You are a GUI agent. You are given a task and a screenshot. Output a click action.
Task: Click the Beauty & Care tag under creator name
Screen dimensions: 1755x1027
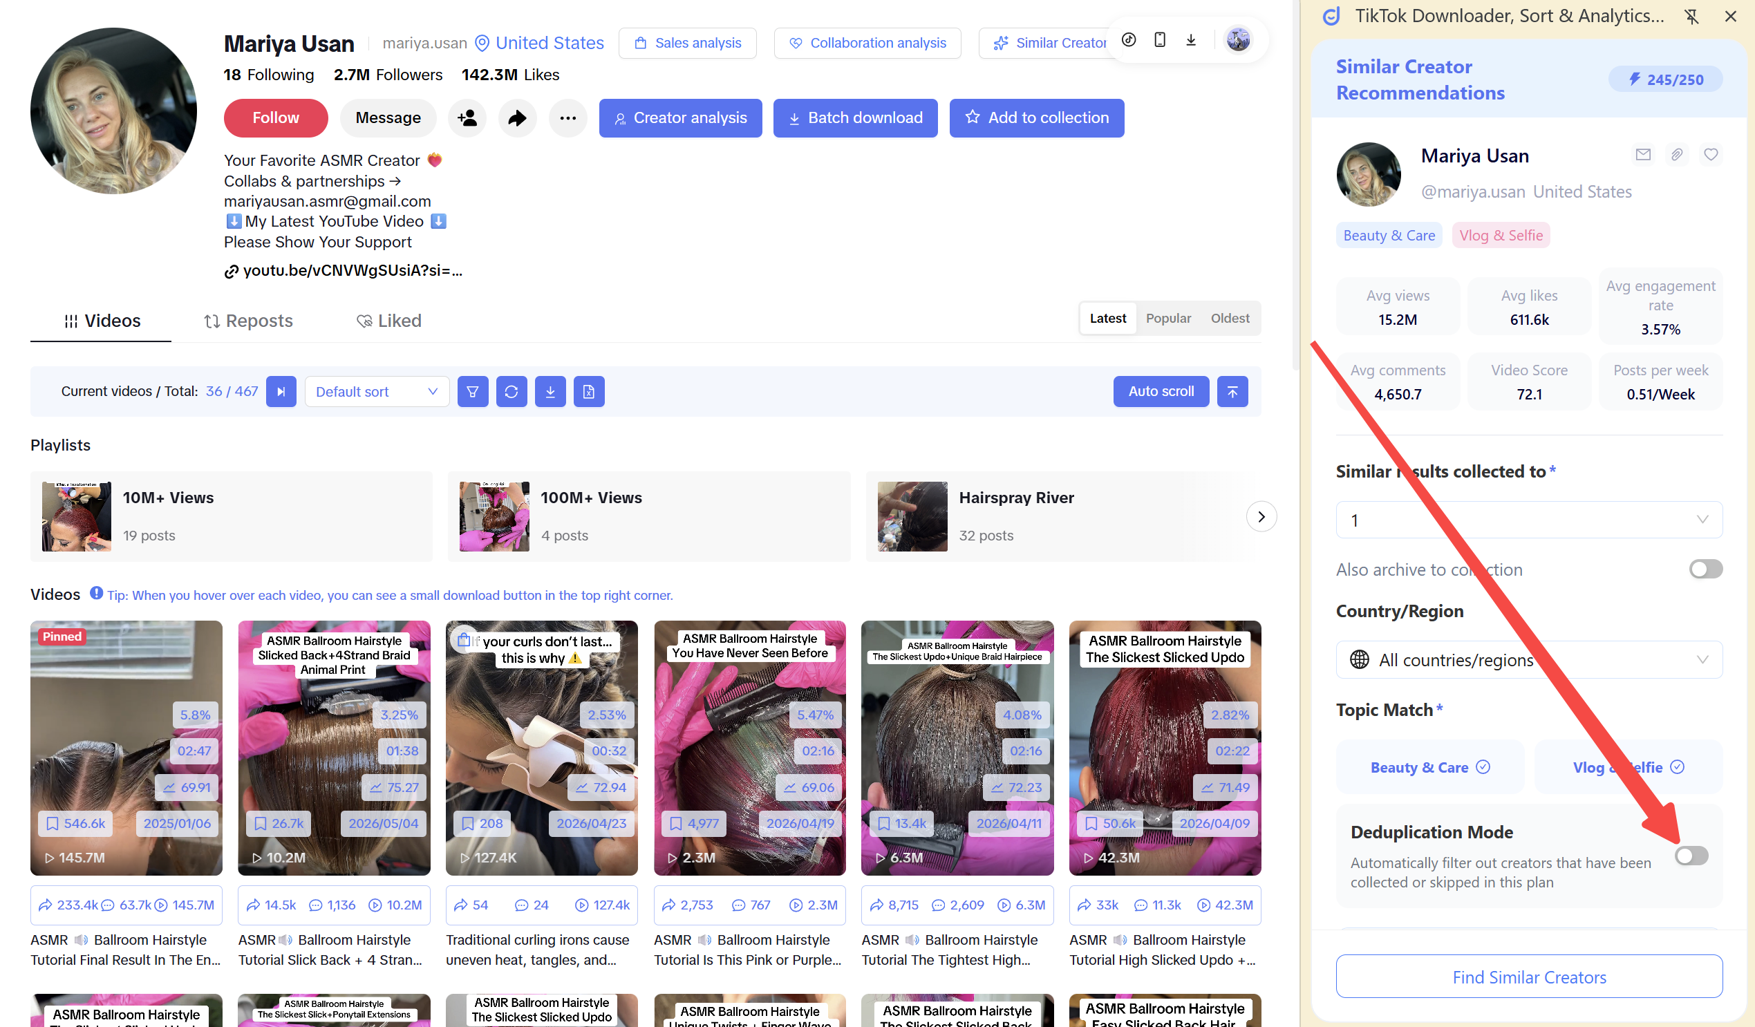1389,236
